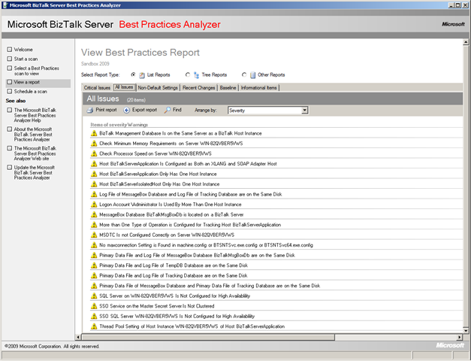Click warning icon for MessageBox Database BizTalkMsgBoxDb located

point(94,215)
